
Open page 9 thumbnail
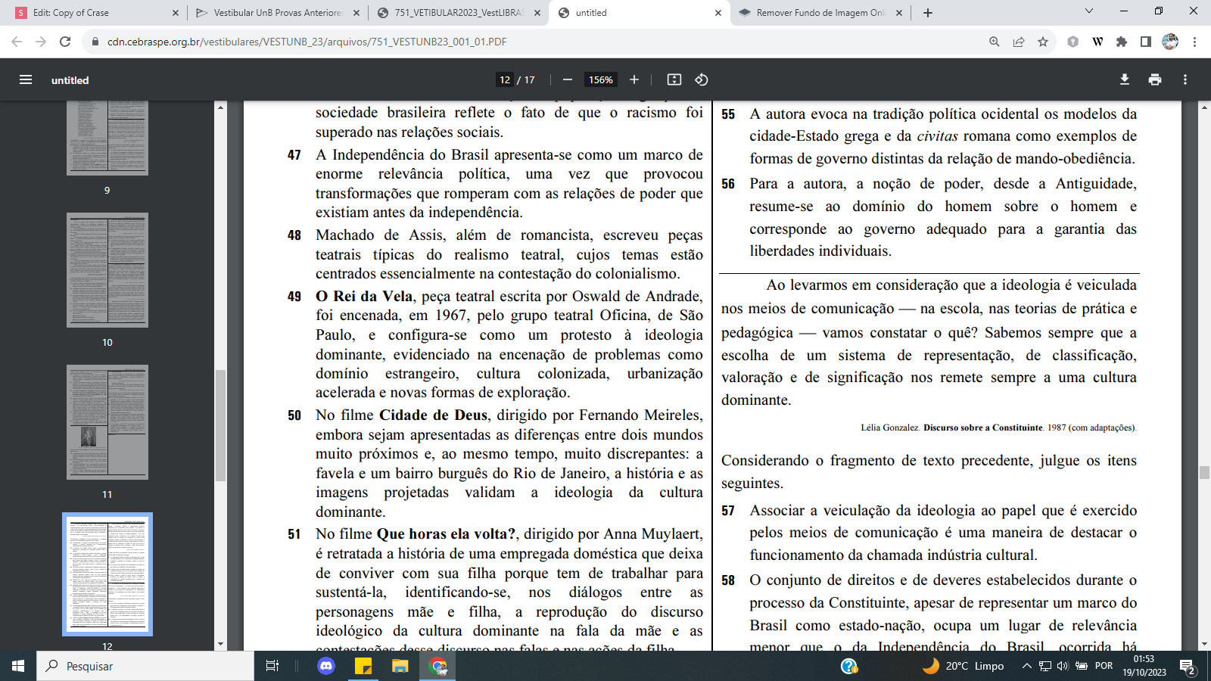107,138
